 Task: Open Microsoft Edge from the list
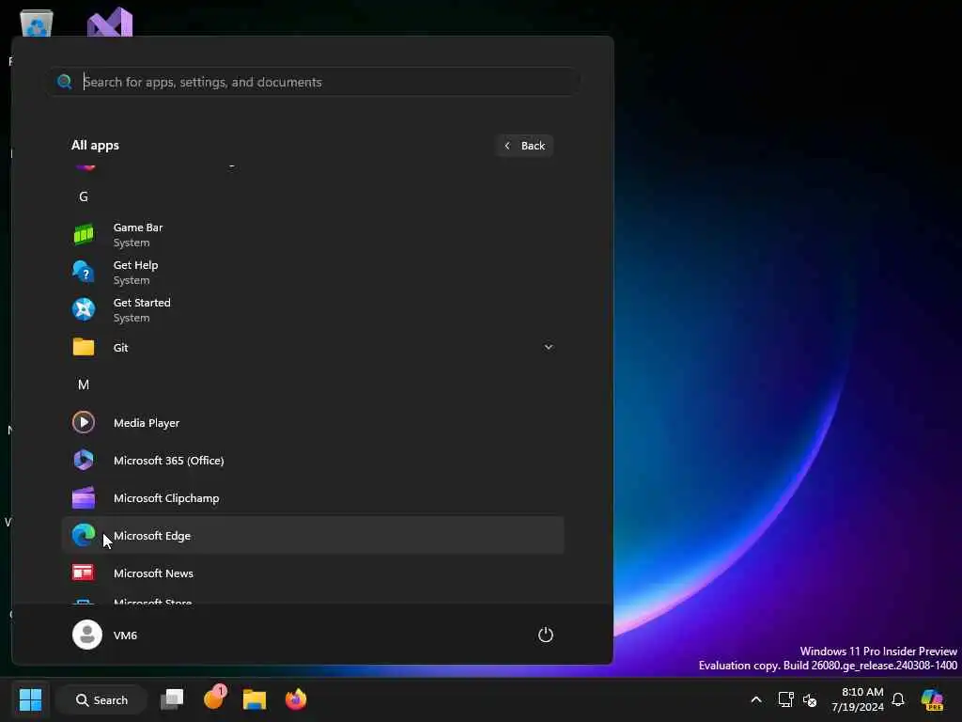click(x=312, y=535)
